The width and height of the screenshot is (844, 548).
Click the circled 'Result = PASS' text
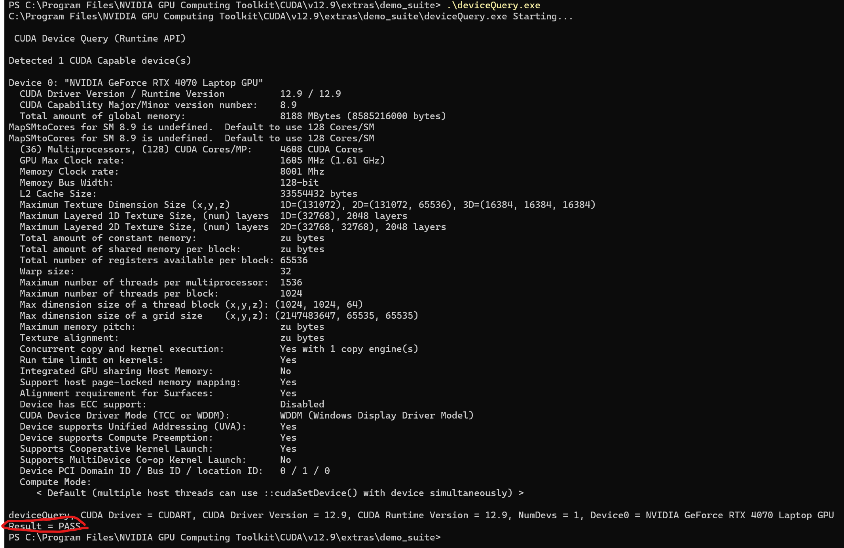44,527
